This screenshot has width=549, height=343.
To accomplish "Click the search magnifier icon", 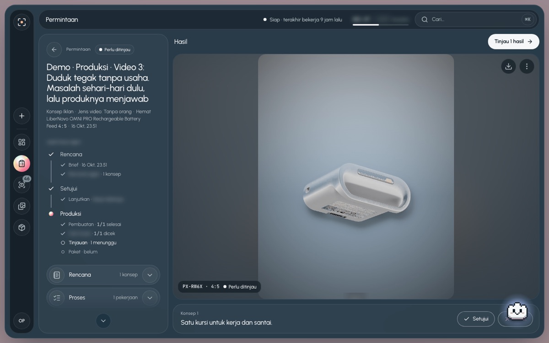I will click(425, 20).
